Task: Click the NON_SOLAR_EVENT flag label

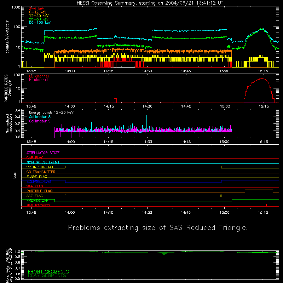Action: pos(43,162)
